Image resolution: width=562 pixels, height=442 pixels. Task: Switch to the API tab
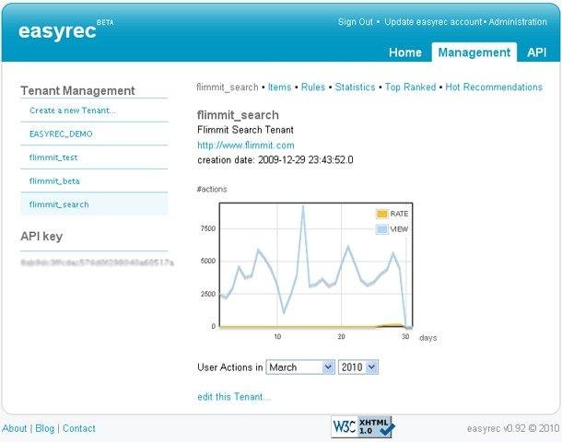(536, 52)
